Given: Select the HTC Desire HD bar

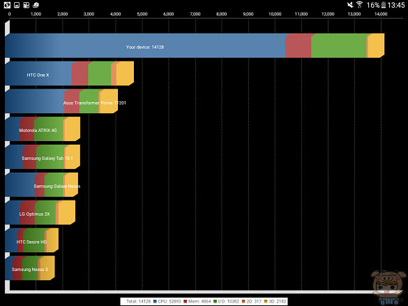Looking at the screenshot, I should click(x=32, y=240).
